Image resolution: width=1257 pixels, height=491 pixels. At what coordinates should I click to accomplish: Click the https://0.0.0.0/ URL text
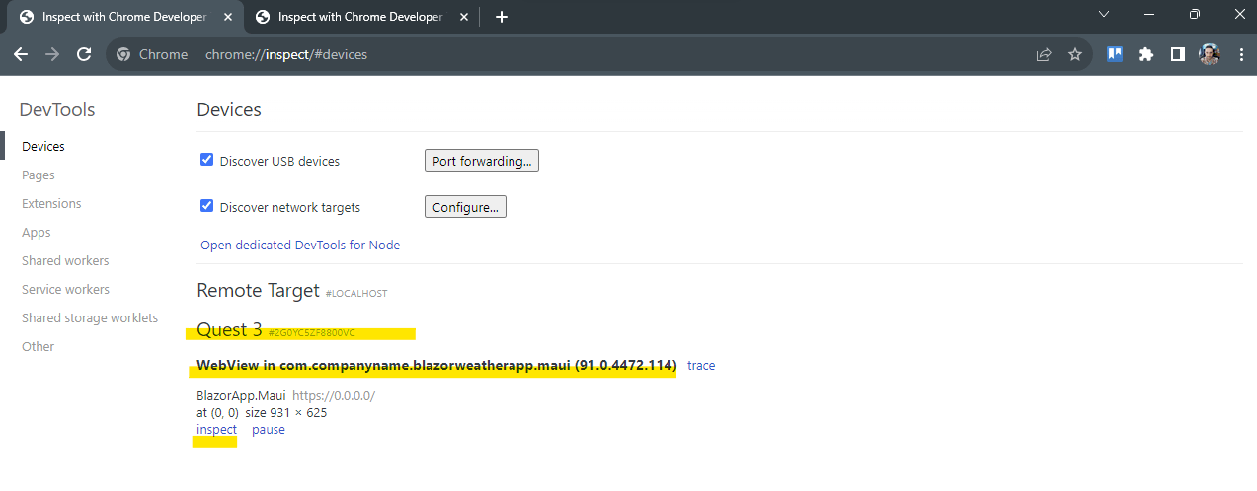(334, 396)
